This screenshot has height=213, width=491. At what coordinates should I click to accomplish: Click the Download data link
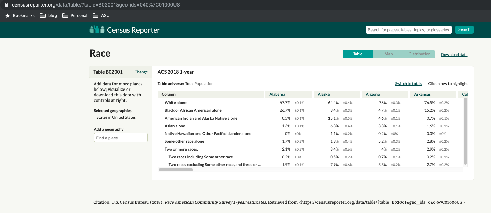[x=454, y=54]
